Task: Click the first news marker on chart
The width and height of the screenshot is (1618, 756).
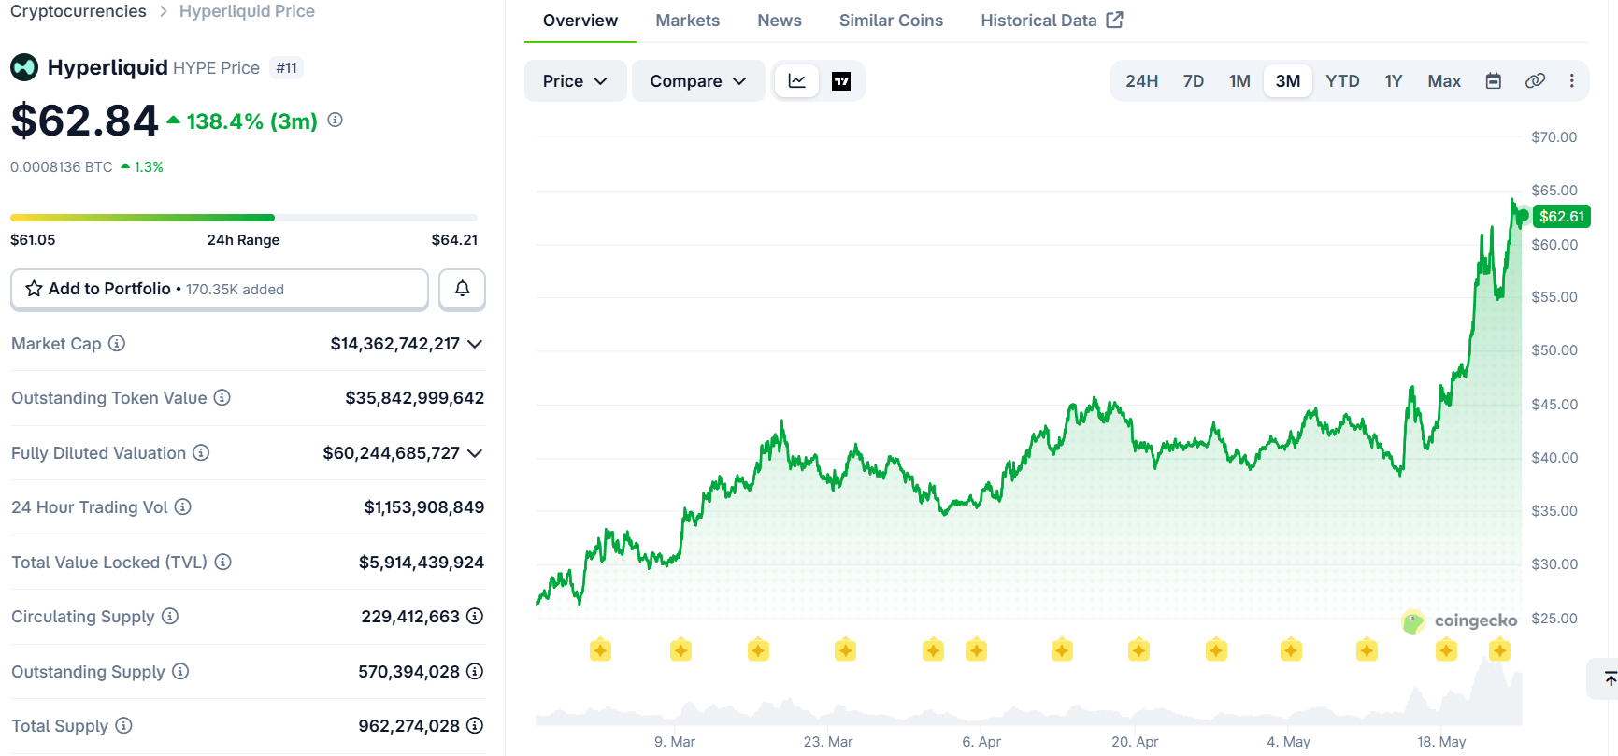Action: (x=600, y=649)
